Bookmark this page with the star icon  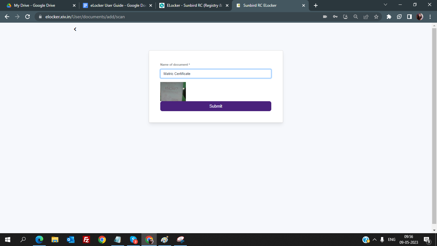(x=376, y=17)
